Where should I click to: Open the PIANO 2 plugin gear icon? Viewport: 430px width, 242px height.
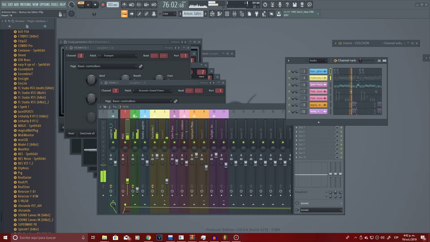[106, 83]
